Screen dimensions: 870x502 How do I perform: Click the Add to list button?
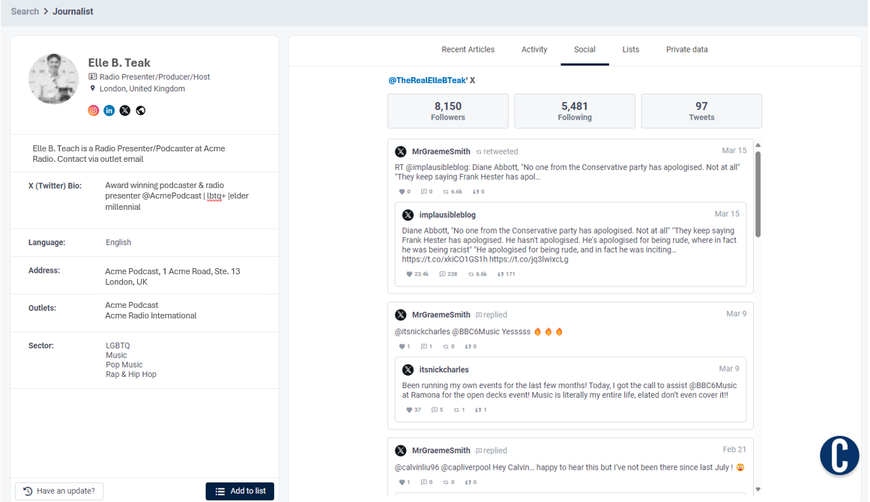pyautogui.click(x=240, y=492)
